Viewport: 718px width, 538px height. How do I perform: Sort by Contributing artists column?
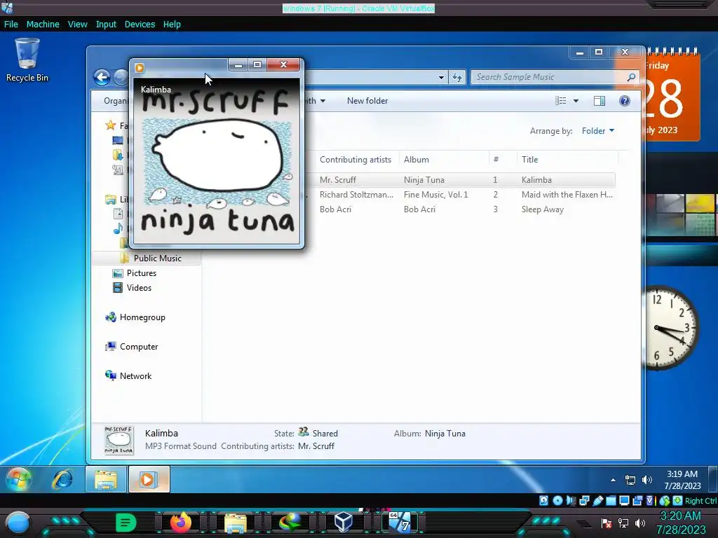tap(355, 160)
